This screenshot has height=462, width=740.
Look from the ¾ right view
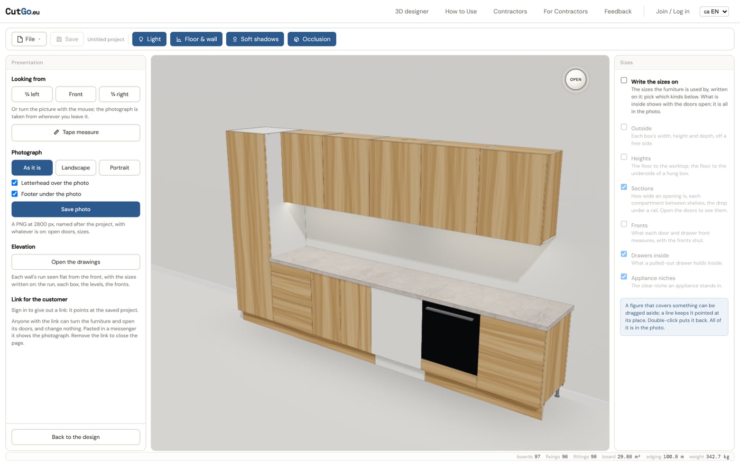[119, 94]
